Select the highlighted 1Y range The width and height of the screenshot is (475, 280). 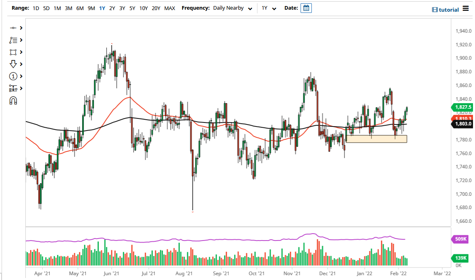pyautogui.click(x=102, y=8)
